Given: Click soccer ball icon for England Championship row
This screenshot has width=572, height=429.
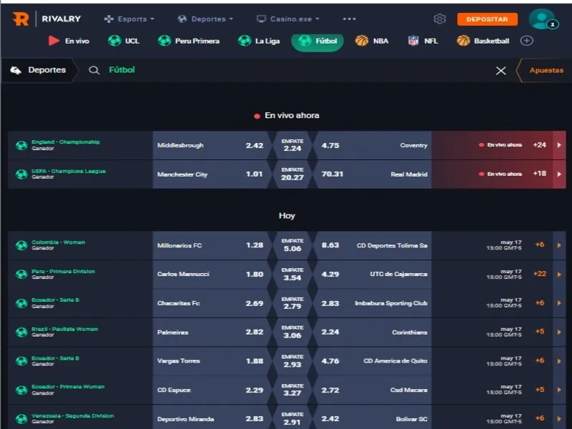Looking at the screenshot, I should [21, 145].
